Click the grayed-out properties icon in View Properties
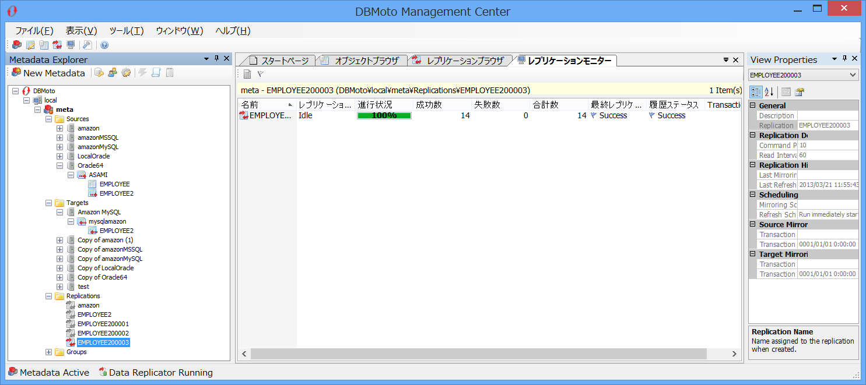This screenshot has width=866, height=385. pyautogui.click(x=786, y=91)
